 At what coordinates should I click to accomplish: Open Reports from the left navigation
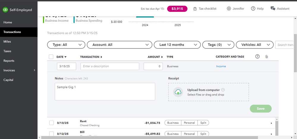click(x=9, y=61)
